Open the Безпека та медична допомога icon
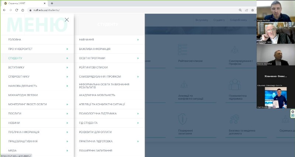 click(x=234, y=119)
